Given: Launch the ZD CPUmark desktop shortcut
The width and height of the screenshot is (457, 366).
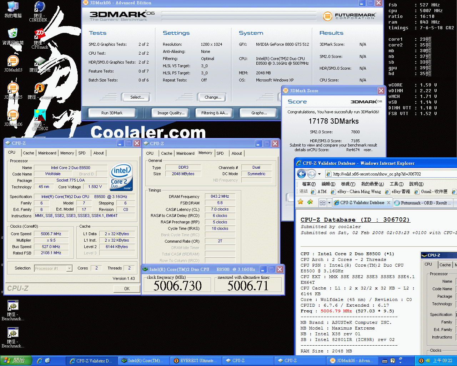Looking at the screenshot, I should point(39,39).
